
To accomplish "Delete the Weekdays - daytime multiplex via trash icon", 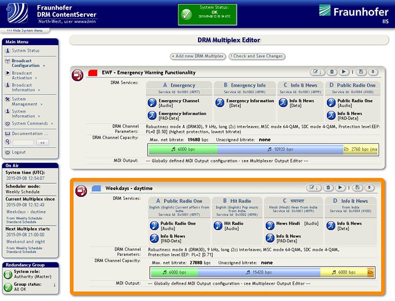I will (x=328, y=187).
